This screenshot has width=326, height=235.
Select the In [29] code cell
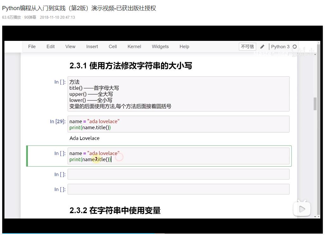[179, 124]
